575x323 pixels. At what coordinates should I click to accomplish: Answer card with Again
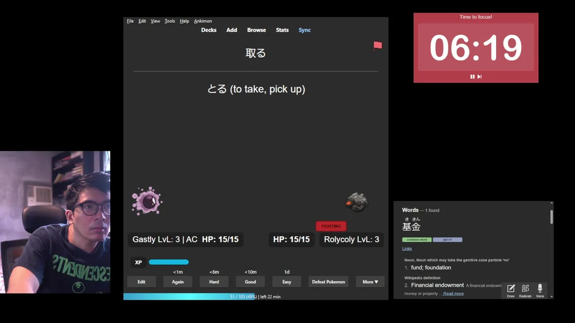(x=178, y=282)
